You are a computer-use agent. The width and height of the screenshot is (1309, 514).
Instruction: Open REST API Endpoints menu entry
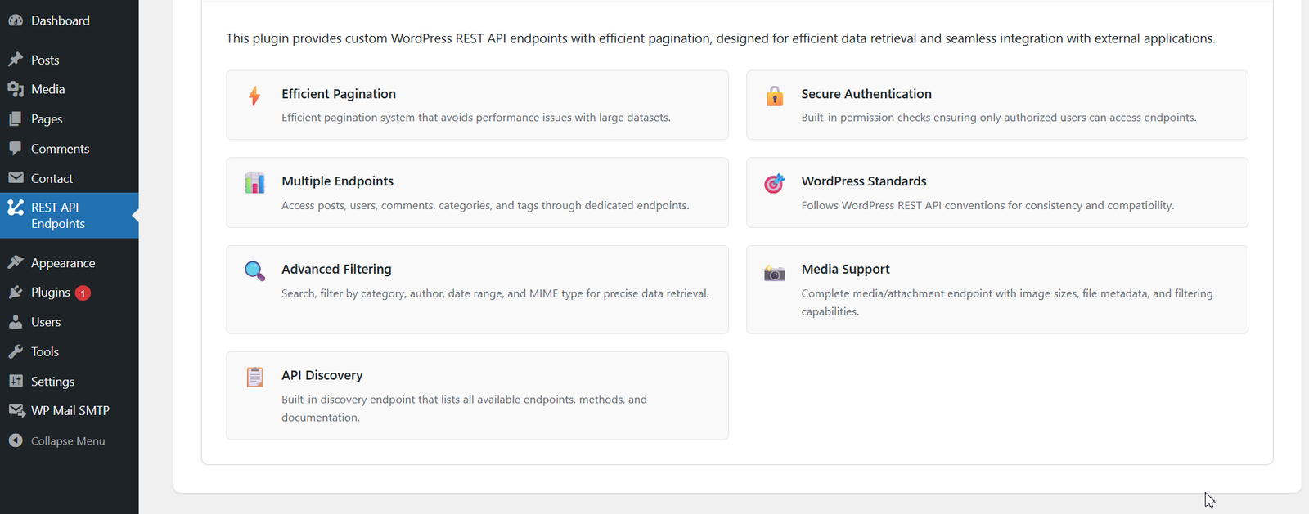pos(69,216)
